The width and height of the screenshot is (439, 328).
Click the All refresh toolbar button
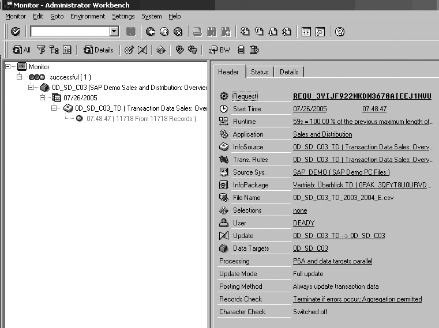click(22, 50)
